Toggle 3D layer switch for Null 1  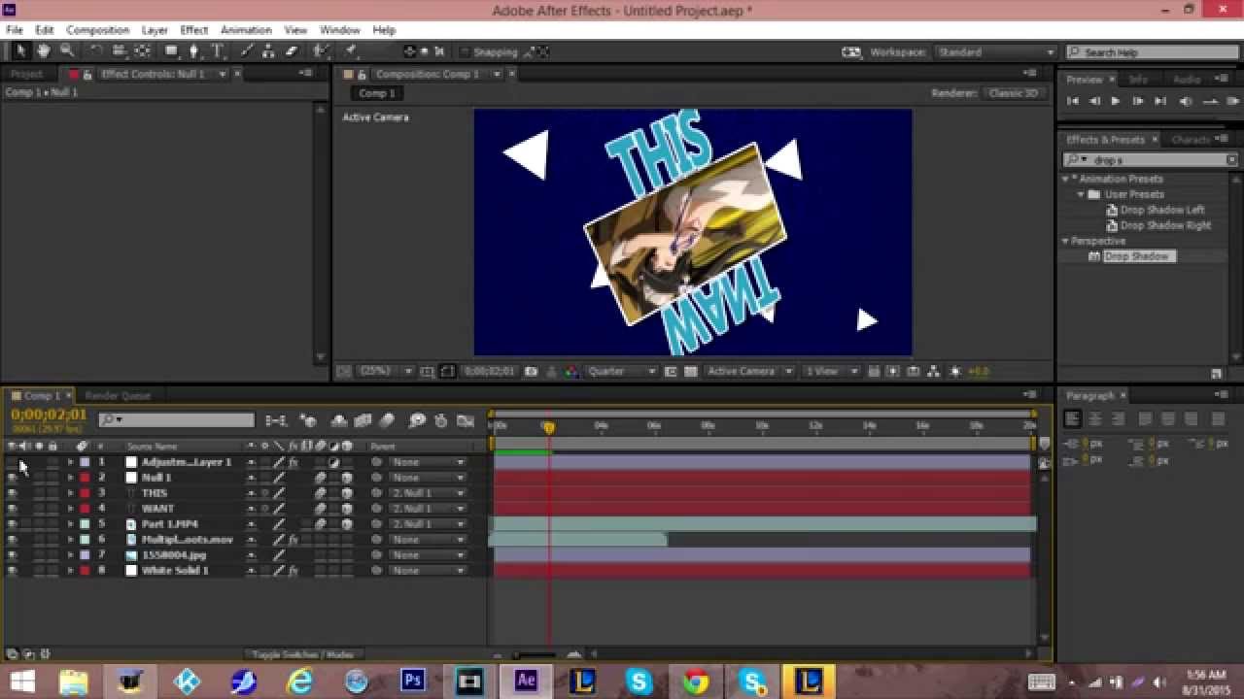pos(347,478)
